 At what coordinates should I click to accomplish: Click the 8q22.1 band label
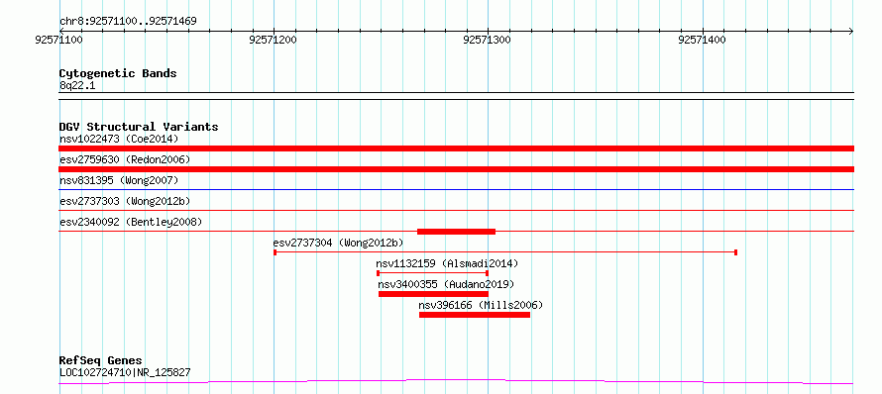pos(77,85)
